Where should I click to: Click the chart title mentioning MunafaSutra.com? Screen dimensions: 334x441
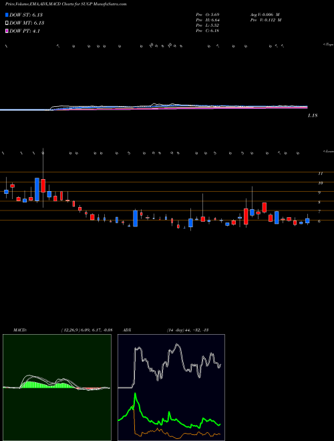[x=65, y=4]
